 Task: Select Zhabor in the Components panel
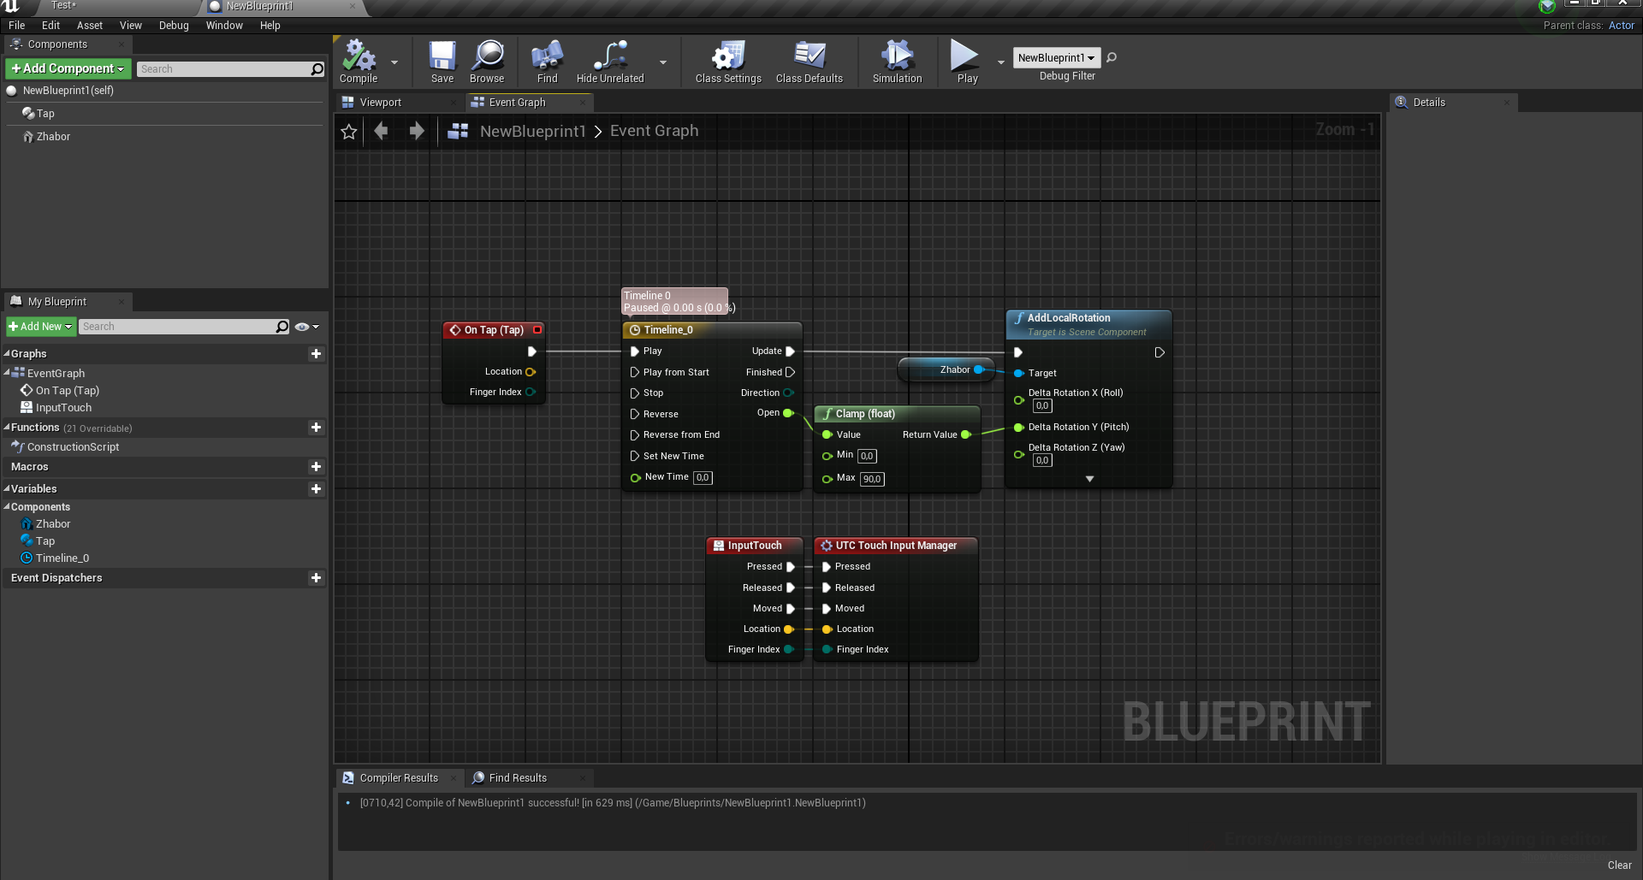click(53, 137)
